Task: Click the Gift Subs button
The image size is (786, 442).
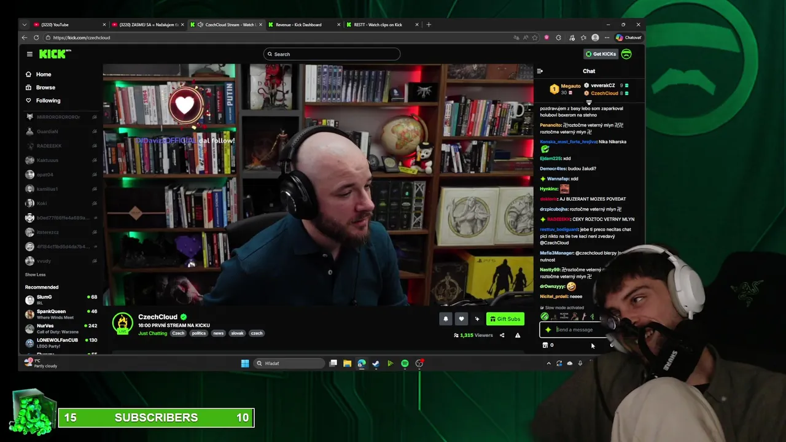Action: click(505, 319)
